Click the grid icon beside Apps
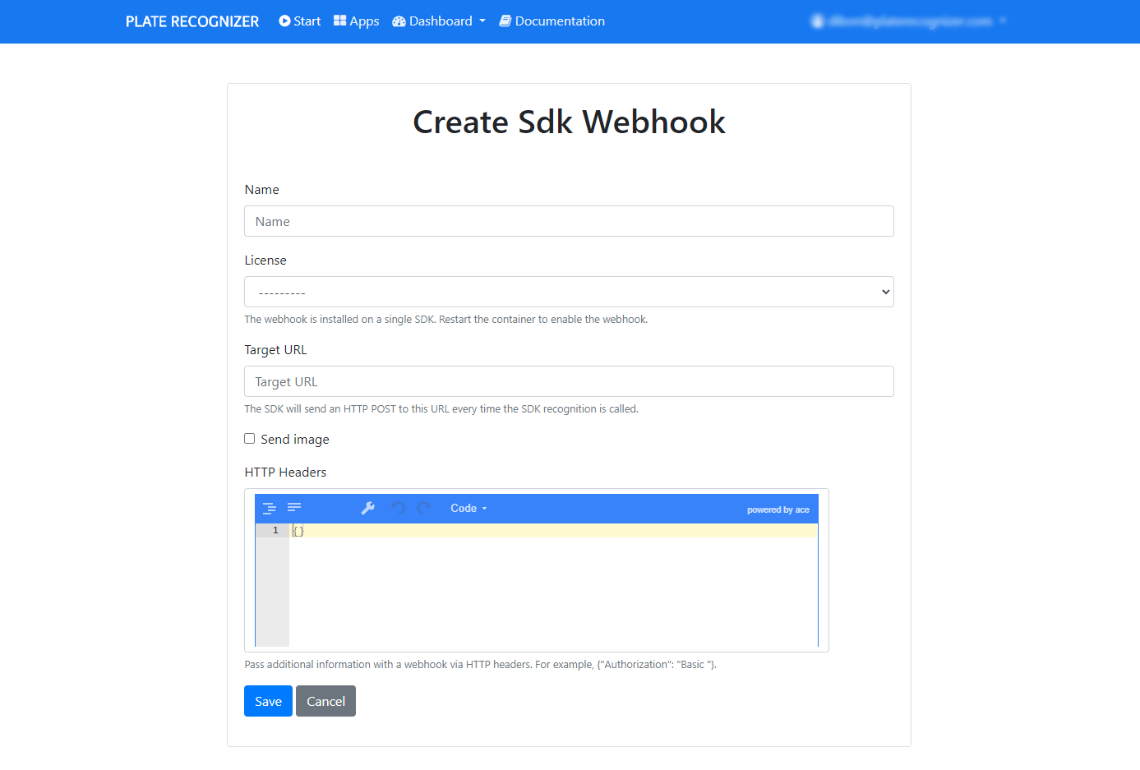Image resolution: width=1140 pixels, height=770 pixels. point(339,21)
